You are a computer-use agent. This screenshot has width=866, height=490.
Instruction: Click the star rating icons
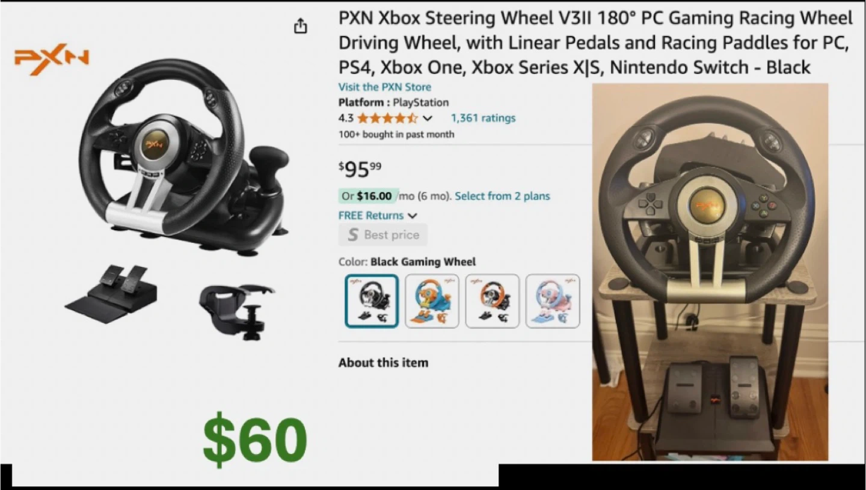coord(387,118)
